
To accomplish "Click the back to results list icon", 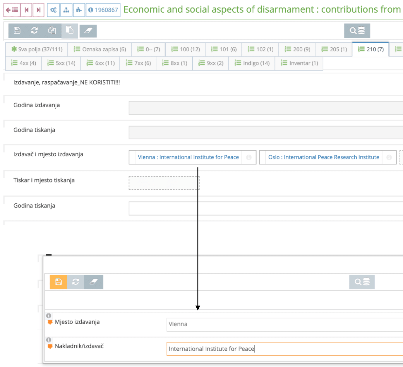I will 12,9.
